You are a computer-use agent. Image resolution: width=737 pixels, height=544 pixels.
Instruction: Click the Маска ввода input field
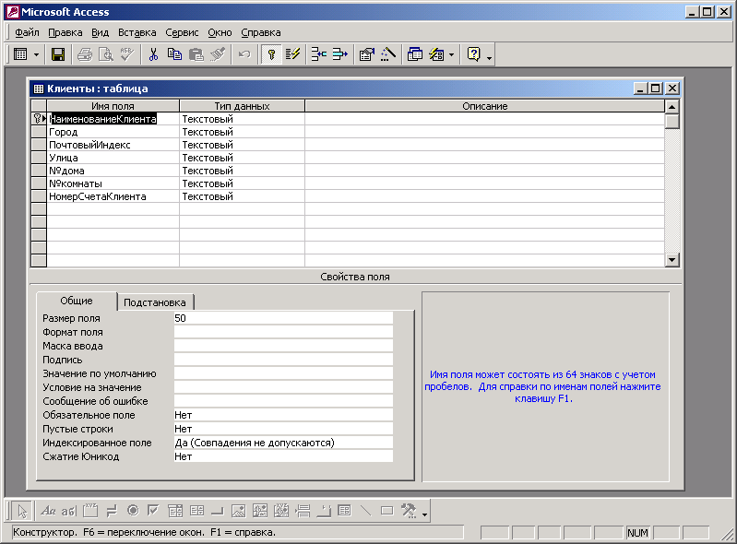[x=283, y=346]
